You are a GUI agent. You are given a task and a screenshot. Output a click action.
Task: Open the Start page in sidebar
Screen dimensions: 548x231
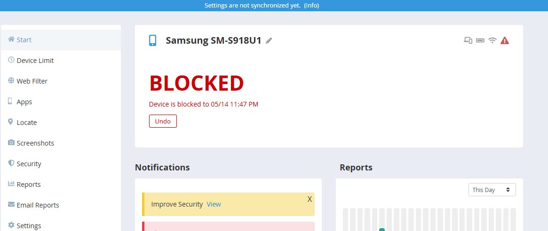61,40
